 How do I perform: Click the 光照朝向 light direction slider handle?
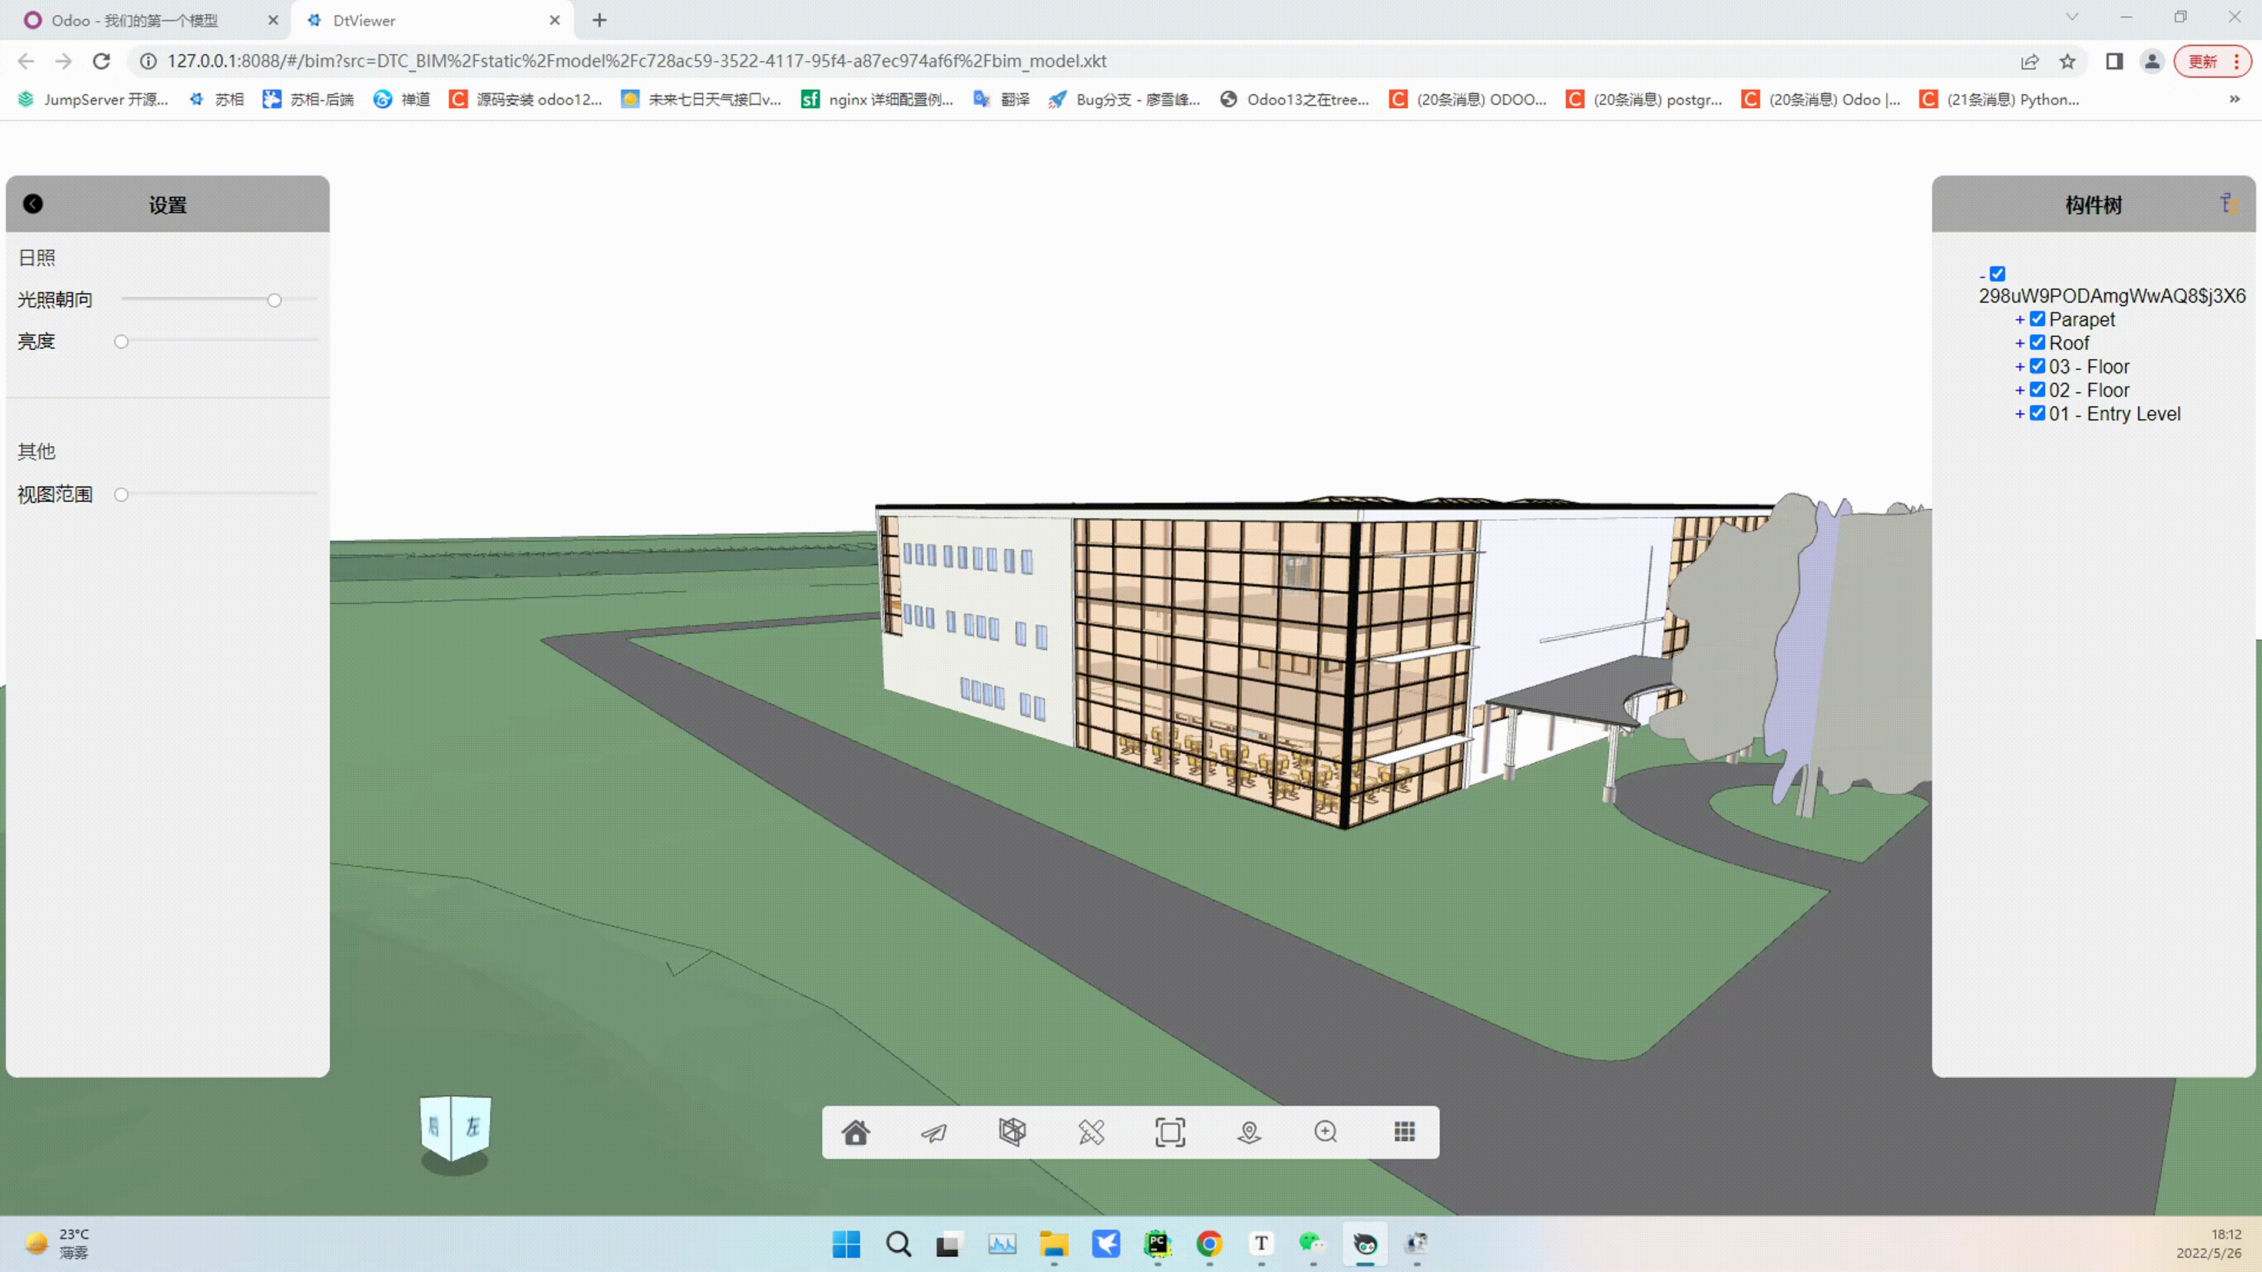(x=274, y=300)
